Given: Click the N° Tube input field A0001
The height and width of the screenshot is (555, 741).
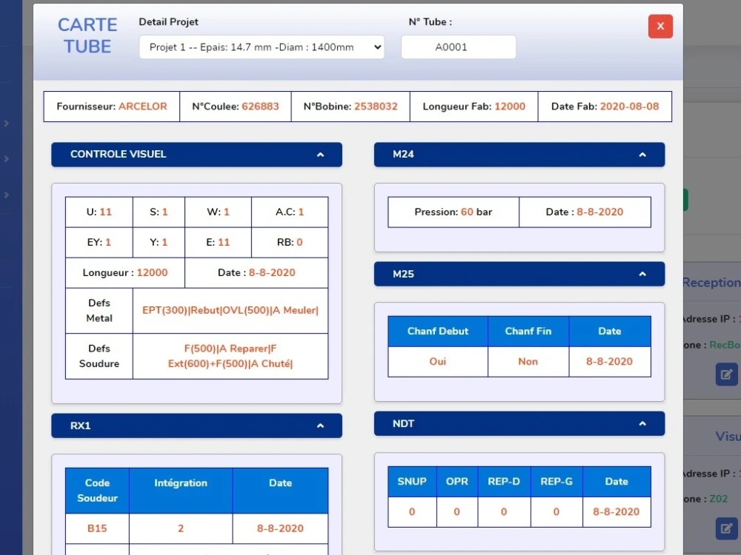Looking at the screenshot, I should [459, 47].
